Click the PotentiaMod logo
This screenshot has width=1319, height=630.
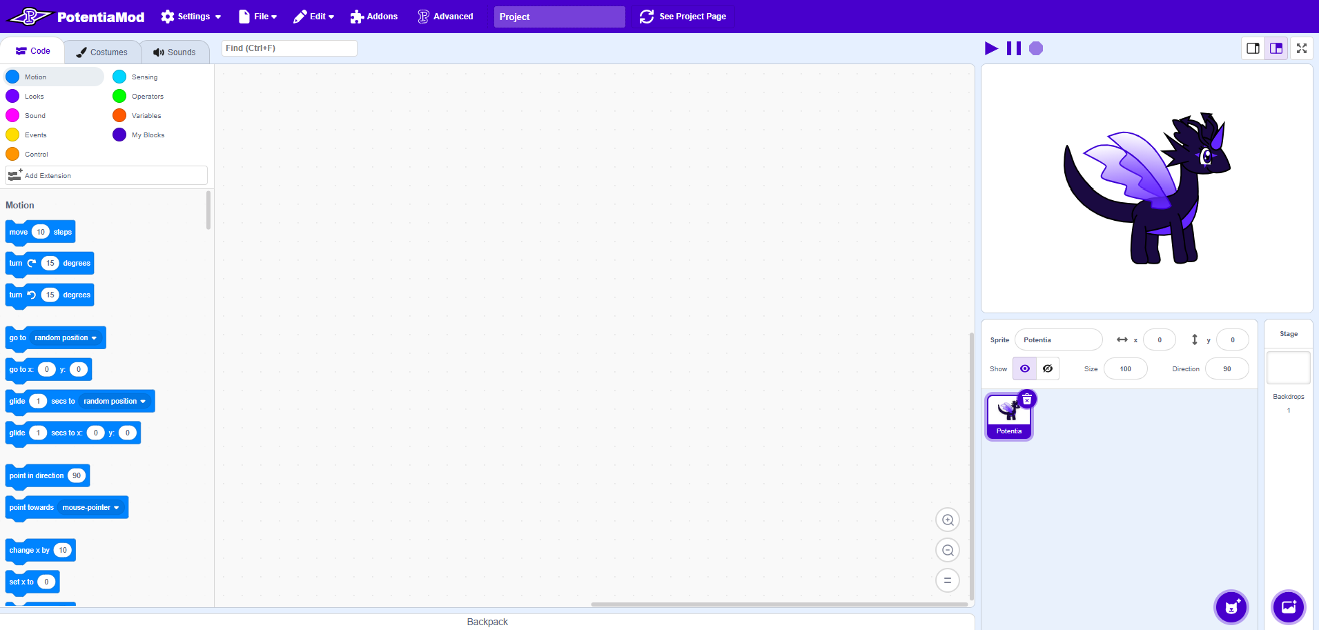tap(76, 17)
